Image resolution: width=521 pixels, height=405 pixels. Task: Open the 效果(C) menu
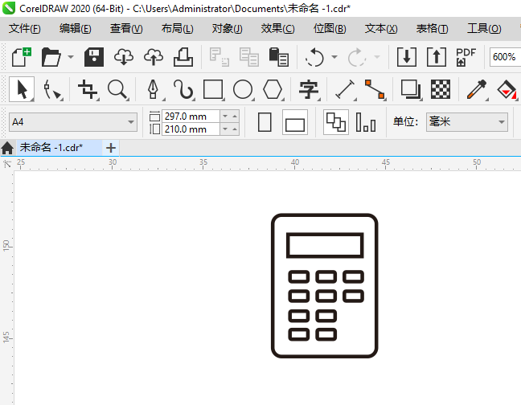277,29
